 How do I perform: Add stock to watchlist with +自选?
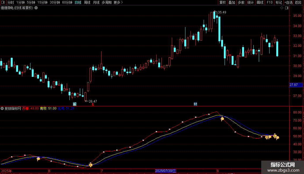[x=288, y=2]
